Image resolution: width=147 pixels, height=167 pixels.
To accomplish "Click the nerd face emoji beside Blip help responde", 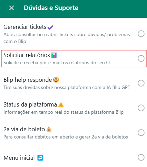I will click(x=56, y=80).
